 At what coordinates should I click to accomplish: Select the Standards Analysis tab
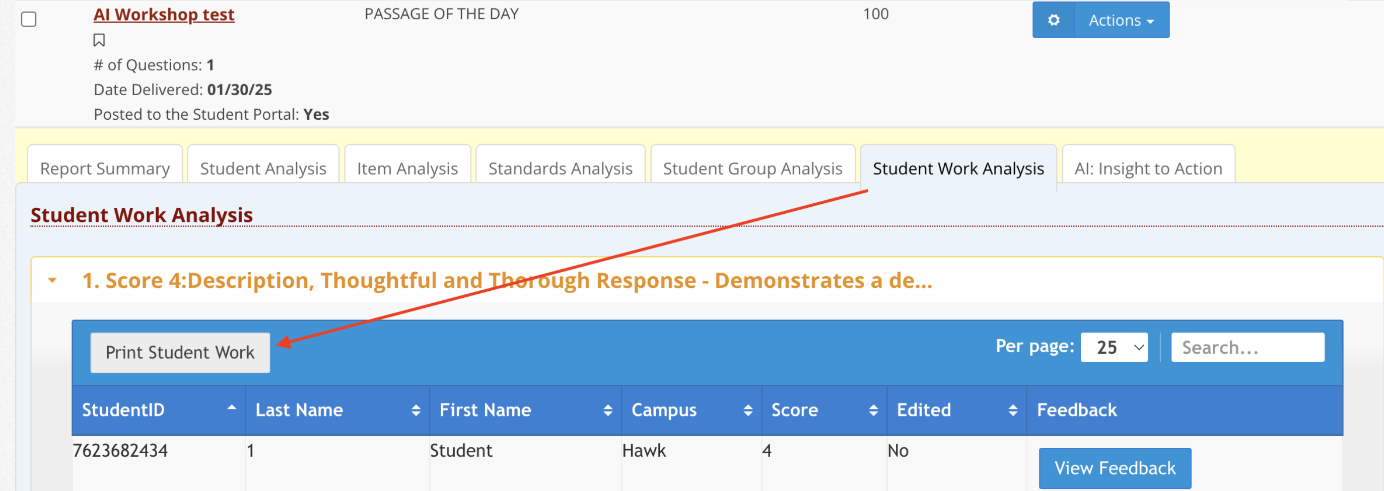560,168
